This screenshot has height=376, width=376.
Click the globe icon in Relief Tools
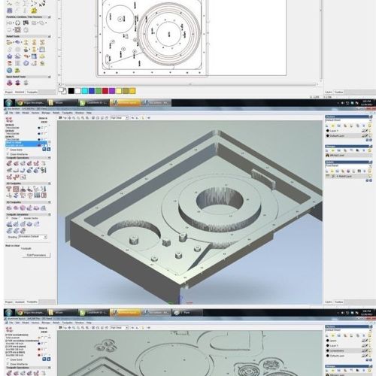[x=10, y=71]
